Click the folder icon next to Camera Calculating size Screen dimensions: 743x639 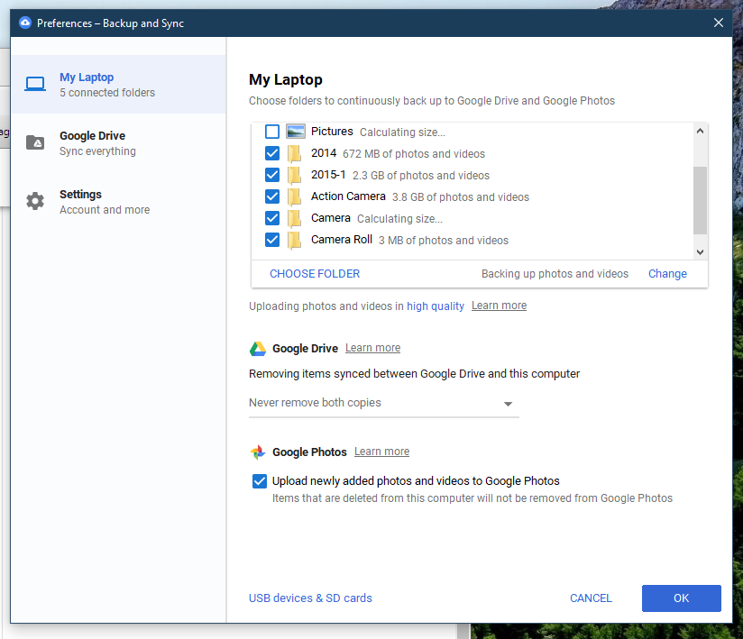[x=294, y=218]
